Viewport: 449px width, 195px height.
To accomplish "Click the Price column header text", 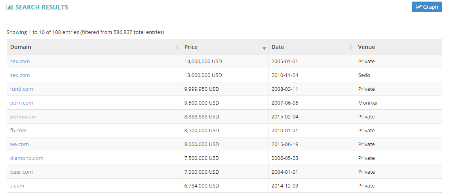I will point(191,47).
